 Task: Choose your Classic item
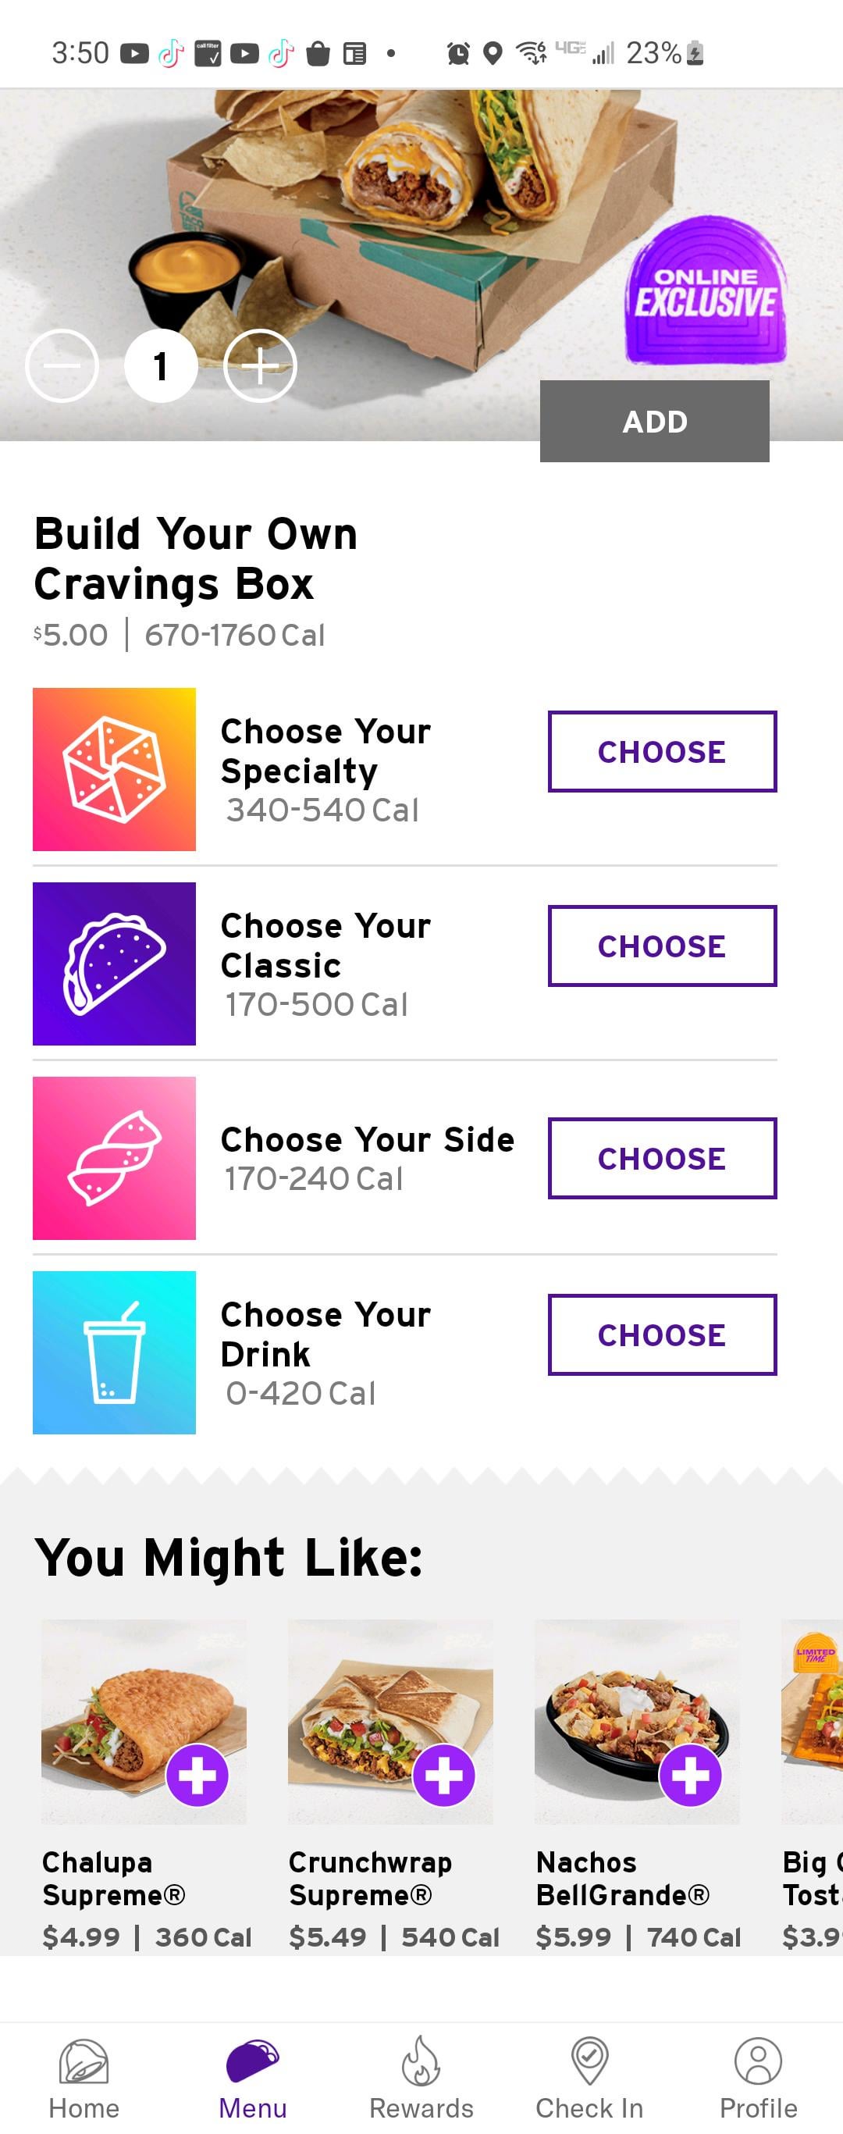[662, 946]
